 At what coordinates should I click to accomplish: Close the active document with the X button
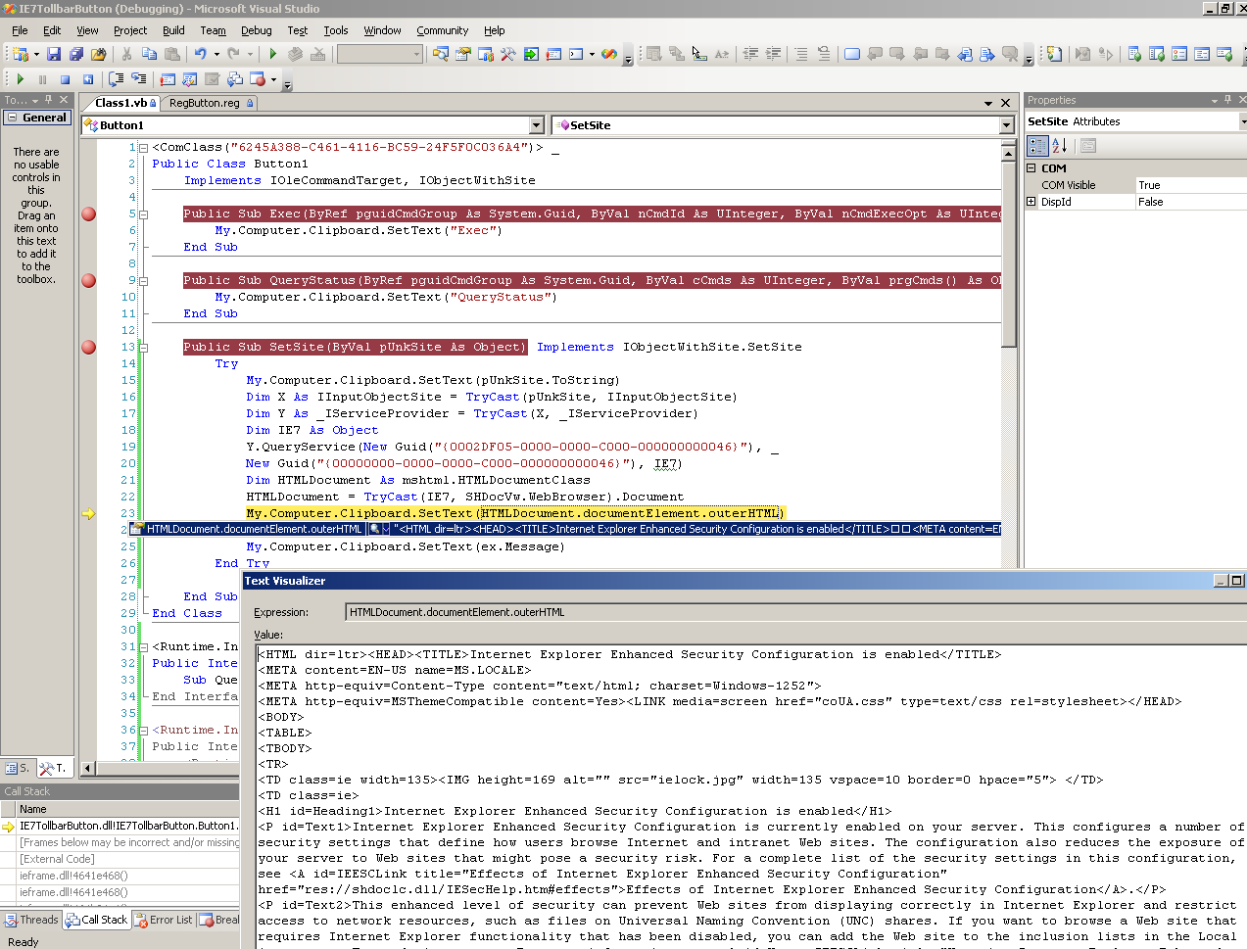[x=1005, y=103]
